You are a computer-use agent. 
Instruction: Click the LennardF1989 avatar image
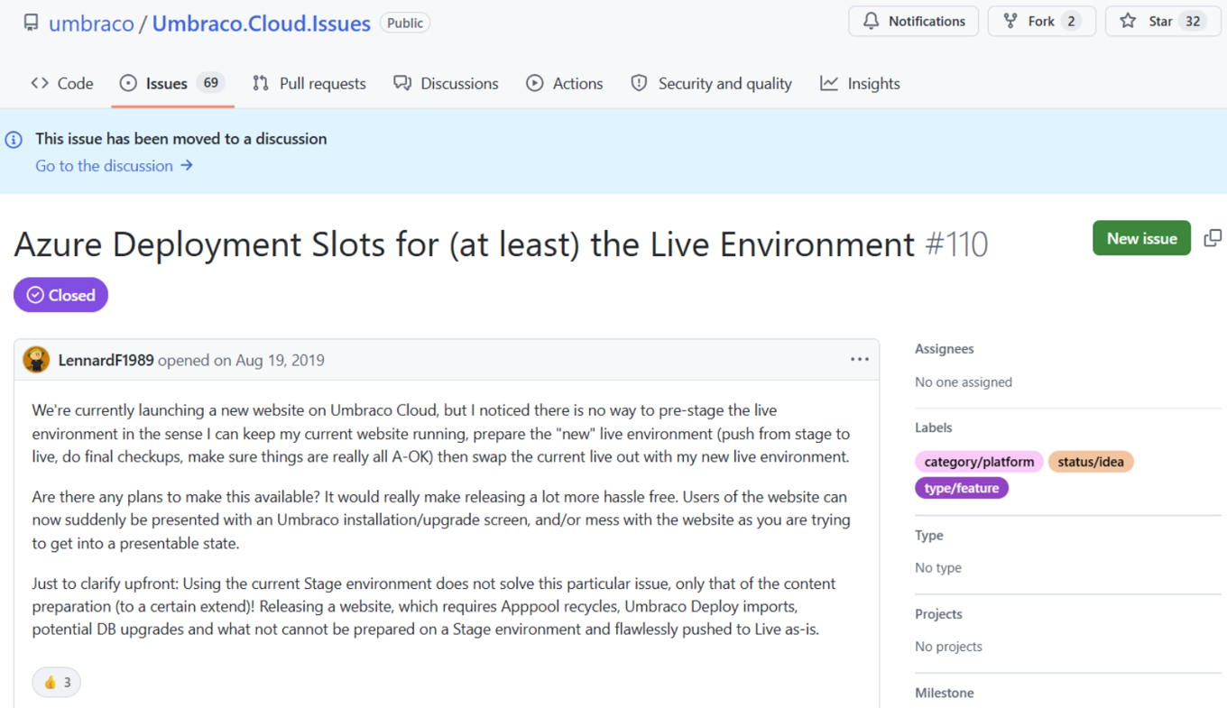pos(36,360)
